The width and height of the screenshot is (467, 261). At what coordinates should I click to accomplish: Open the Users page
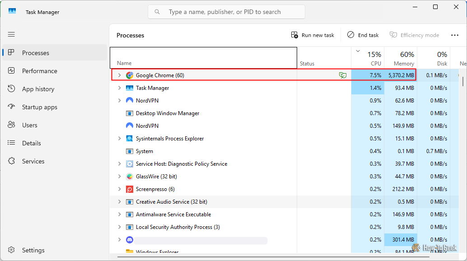[x=55, y=125]
